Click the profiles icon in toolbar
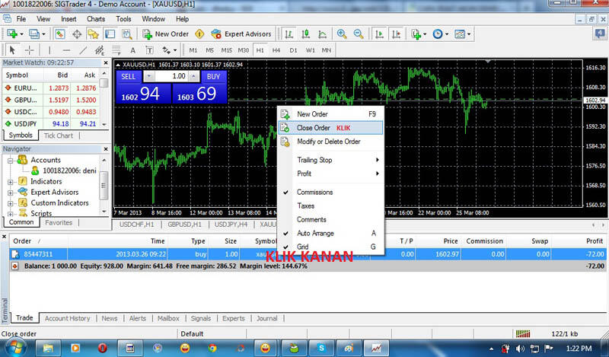The image size is (609, 357). coord(34,34)
